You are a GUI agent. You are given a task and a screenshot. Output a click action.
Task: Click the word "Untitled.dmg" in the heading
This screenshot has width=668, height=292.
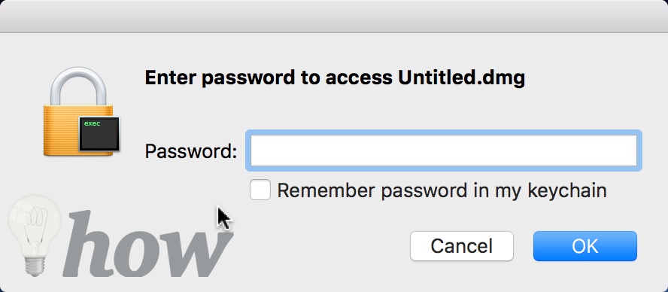461,78
